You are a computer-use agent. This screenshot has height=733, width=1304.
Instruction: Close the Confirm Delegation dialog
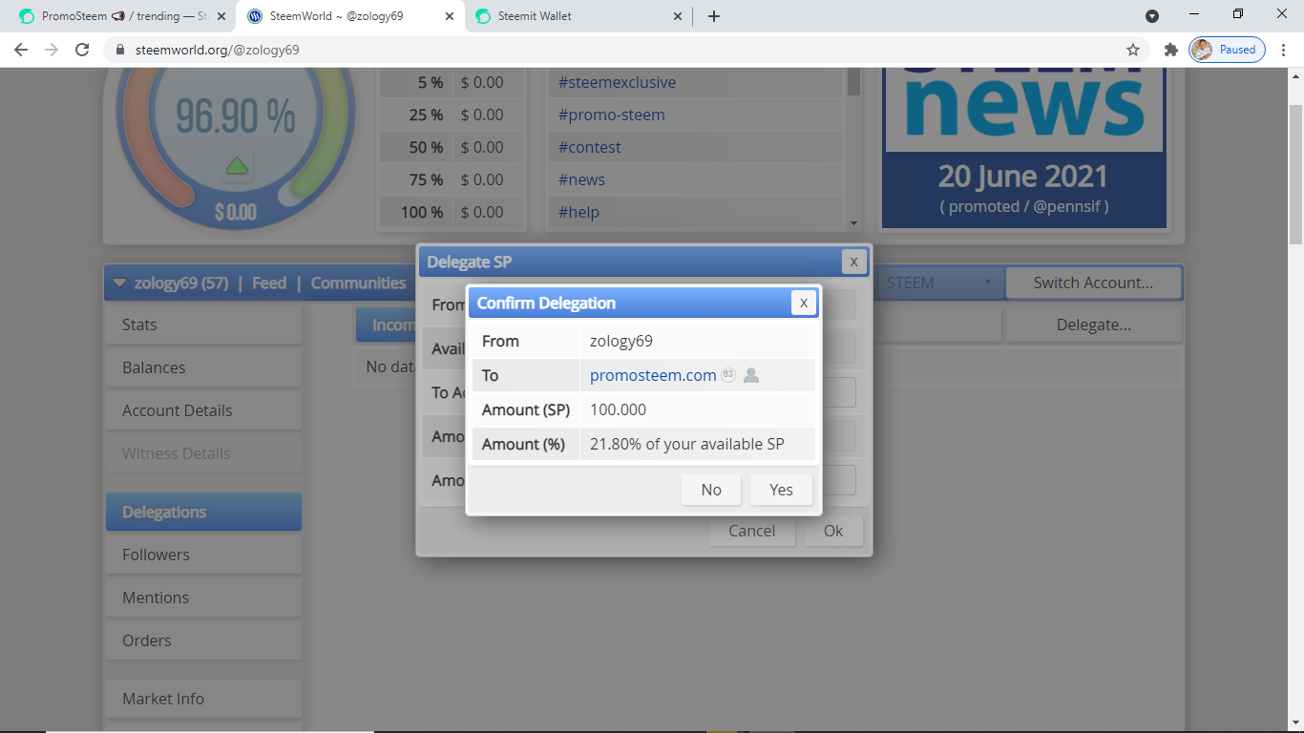pyautogui.click(x=804, y=303)
